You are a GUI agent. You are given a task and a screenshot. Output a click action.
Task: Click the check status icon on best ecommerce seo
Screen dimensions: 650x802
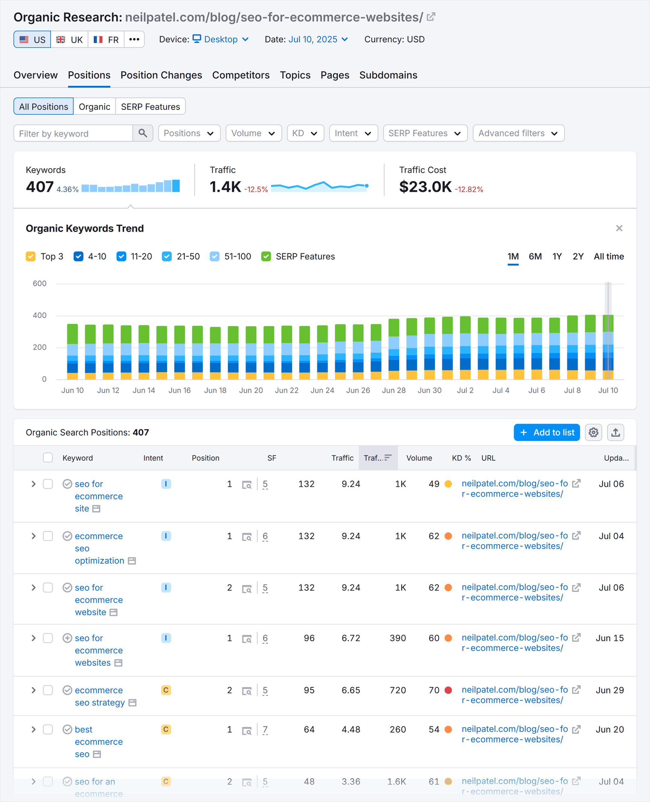point(67,729)
